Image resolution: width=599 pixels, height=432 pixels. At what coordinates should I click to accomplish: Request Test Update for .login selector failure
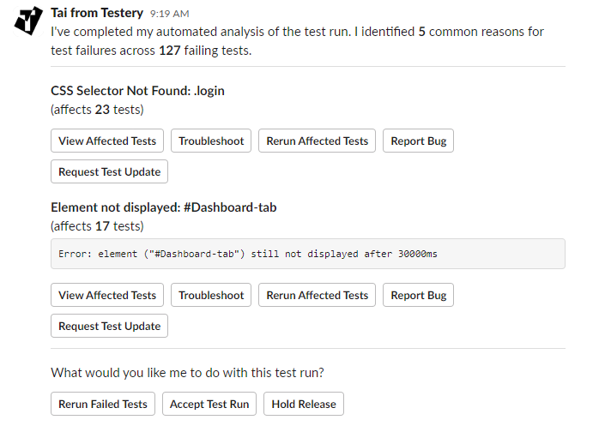pyautogui.click(x=109, y=171)
